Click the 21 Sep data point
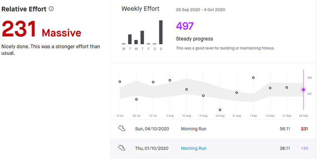 click(287, 87)
